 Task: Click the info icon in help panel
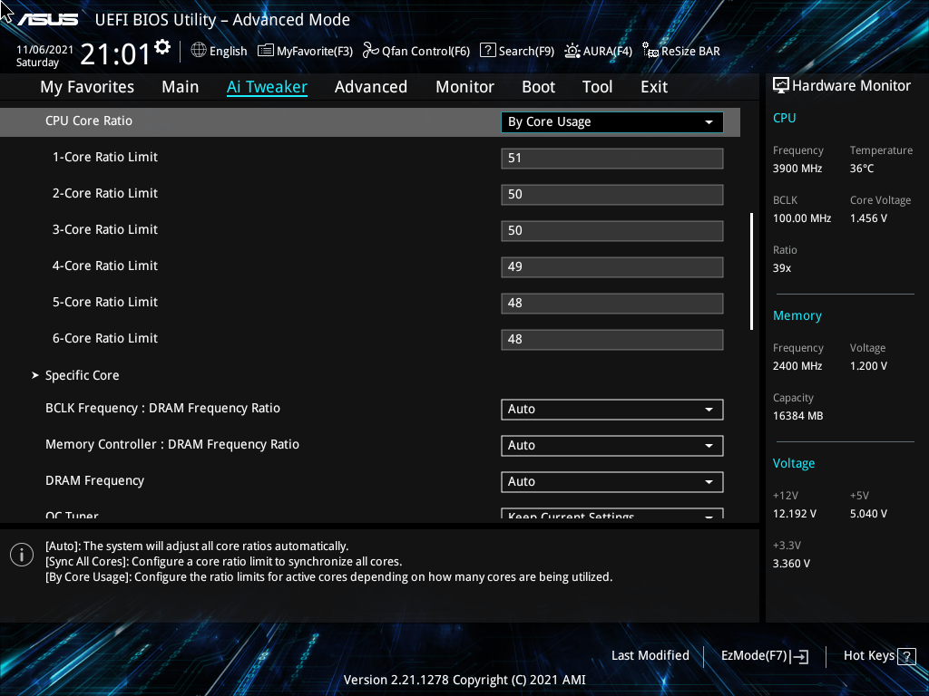[x=22, y=555]
